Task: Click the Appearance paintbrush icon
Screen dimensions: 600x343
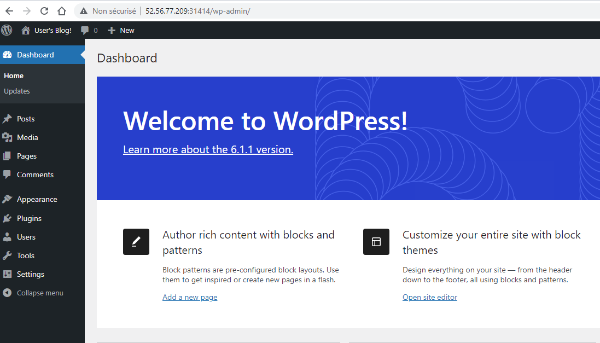Action: tap(7, 199)
